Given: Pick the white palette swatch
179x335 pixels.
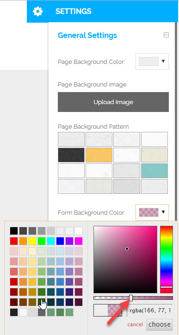Looking at the screenshot, I should click(79, 231).
